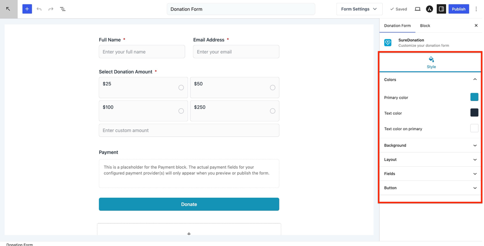Click the Donate button in form
The width and height of the screenshot is (484, 246).
click(189, 204)
